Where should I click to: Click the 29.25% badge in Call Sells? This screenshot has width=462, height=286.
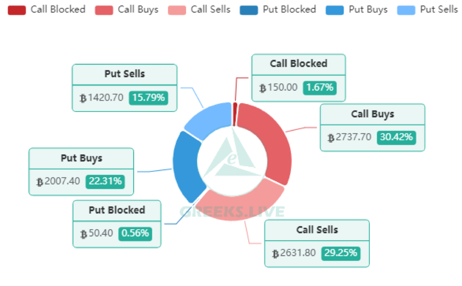(x=341, y=252)
